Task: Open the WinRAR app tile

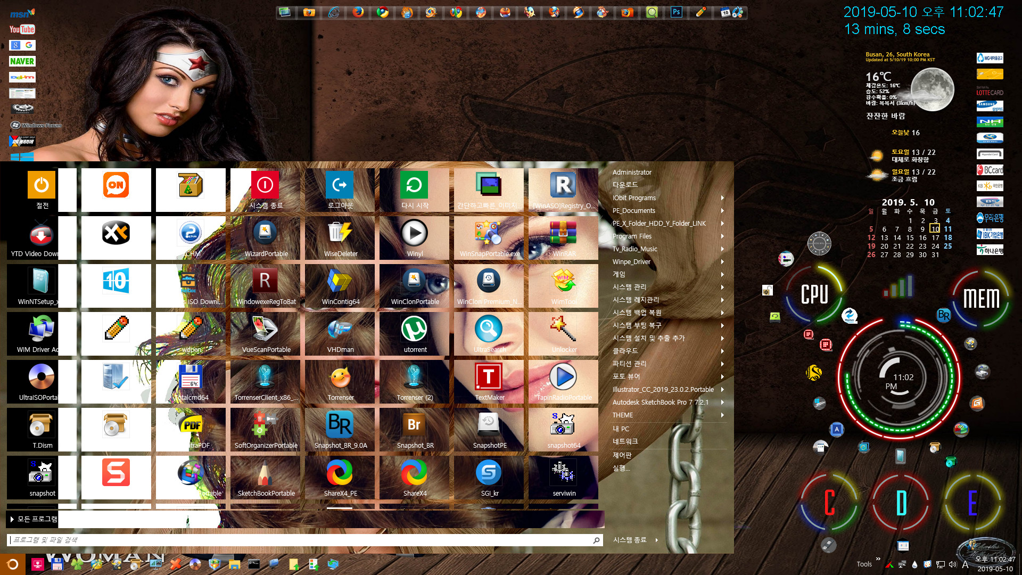Action: tap(563, 238)
